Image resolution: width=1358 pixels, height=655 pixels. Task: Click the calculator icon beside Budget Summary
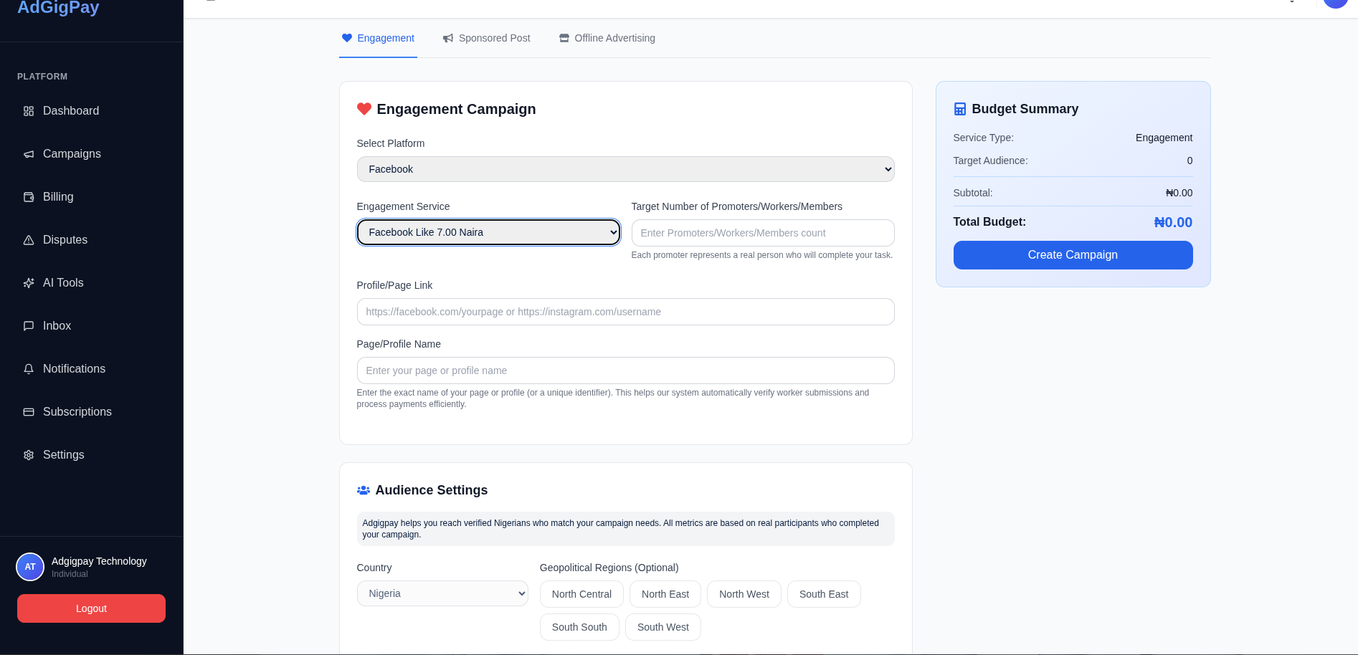tap(960, 109)
